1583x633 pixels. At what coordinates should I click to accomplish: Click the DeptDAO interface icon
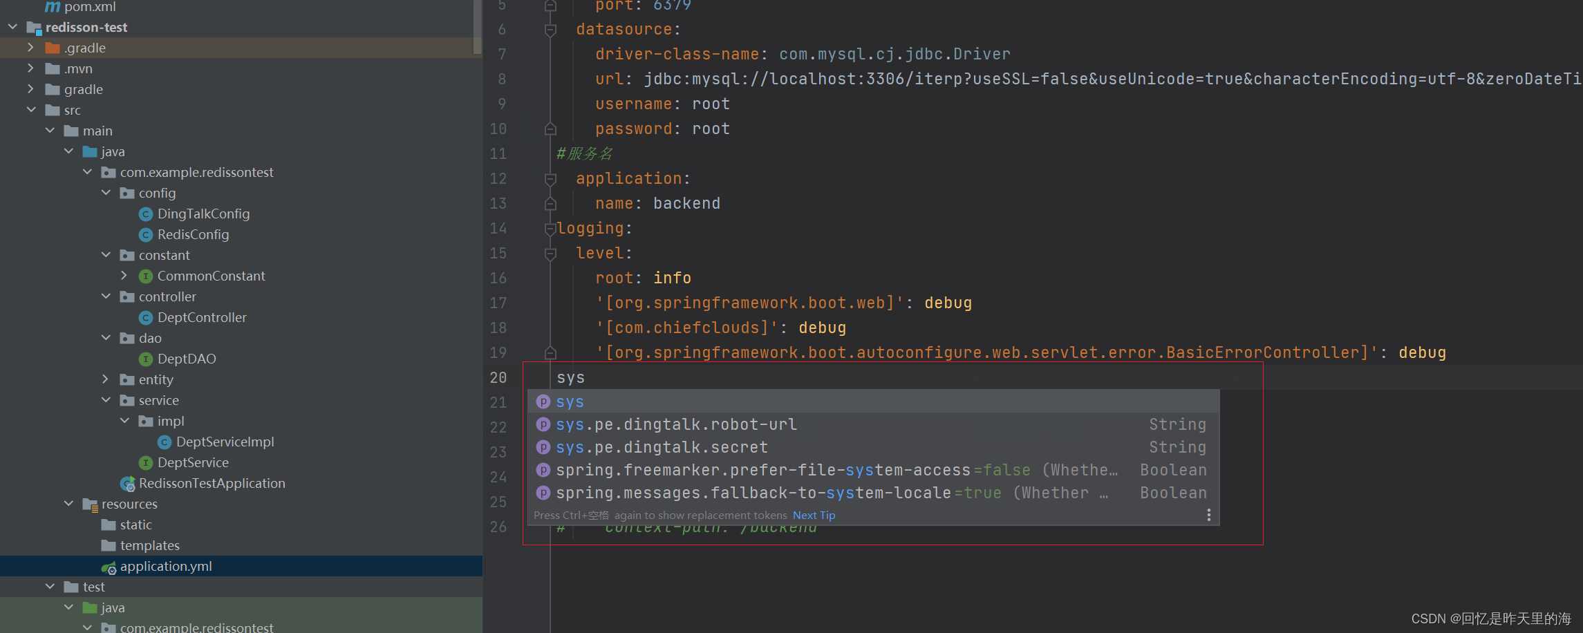146,359
